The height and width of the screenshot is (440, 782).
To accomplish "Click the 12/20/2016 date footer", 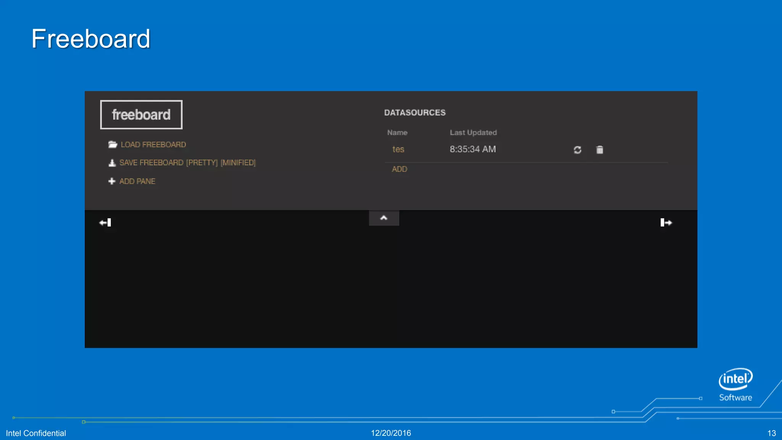I will click(x=391, y=433).
